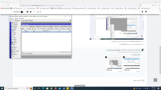The image size is (161, 90).
Task: Toggle Safe Mode in WinBox
Action: coord(17,20)
